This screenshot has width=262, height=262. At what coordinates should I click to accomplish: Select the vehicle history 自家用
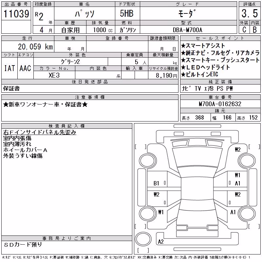[x=70, y=30]
